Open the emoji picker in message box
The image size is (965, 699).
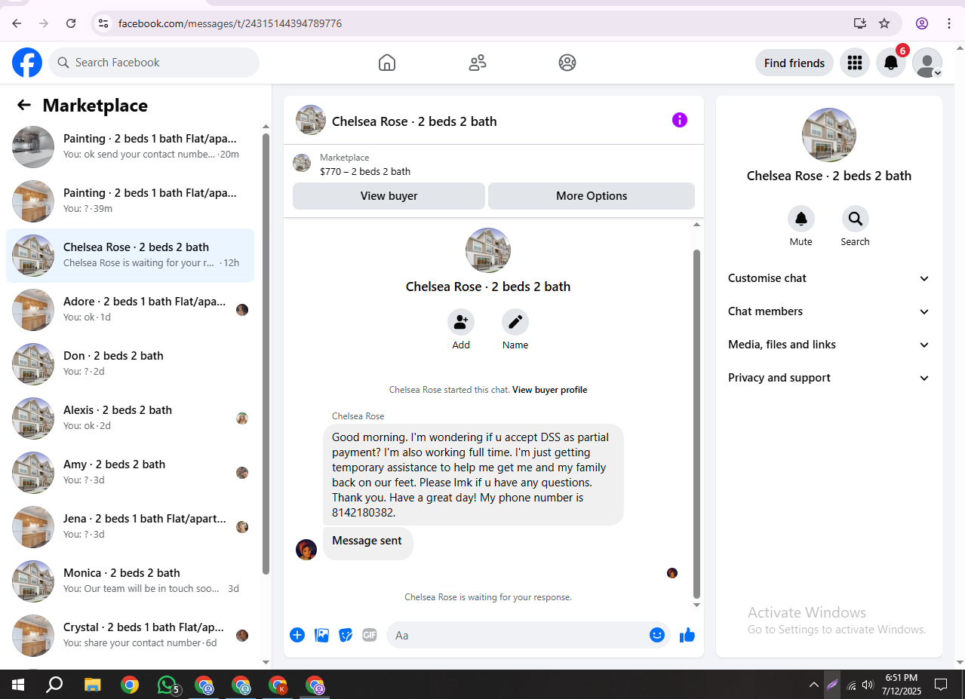point(657,635)
